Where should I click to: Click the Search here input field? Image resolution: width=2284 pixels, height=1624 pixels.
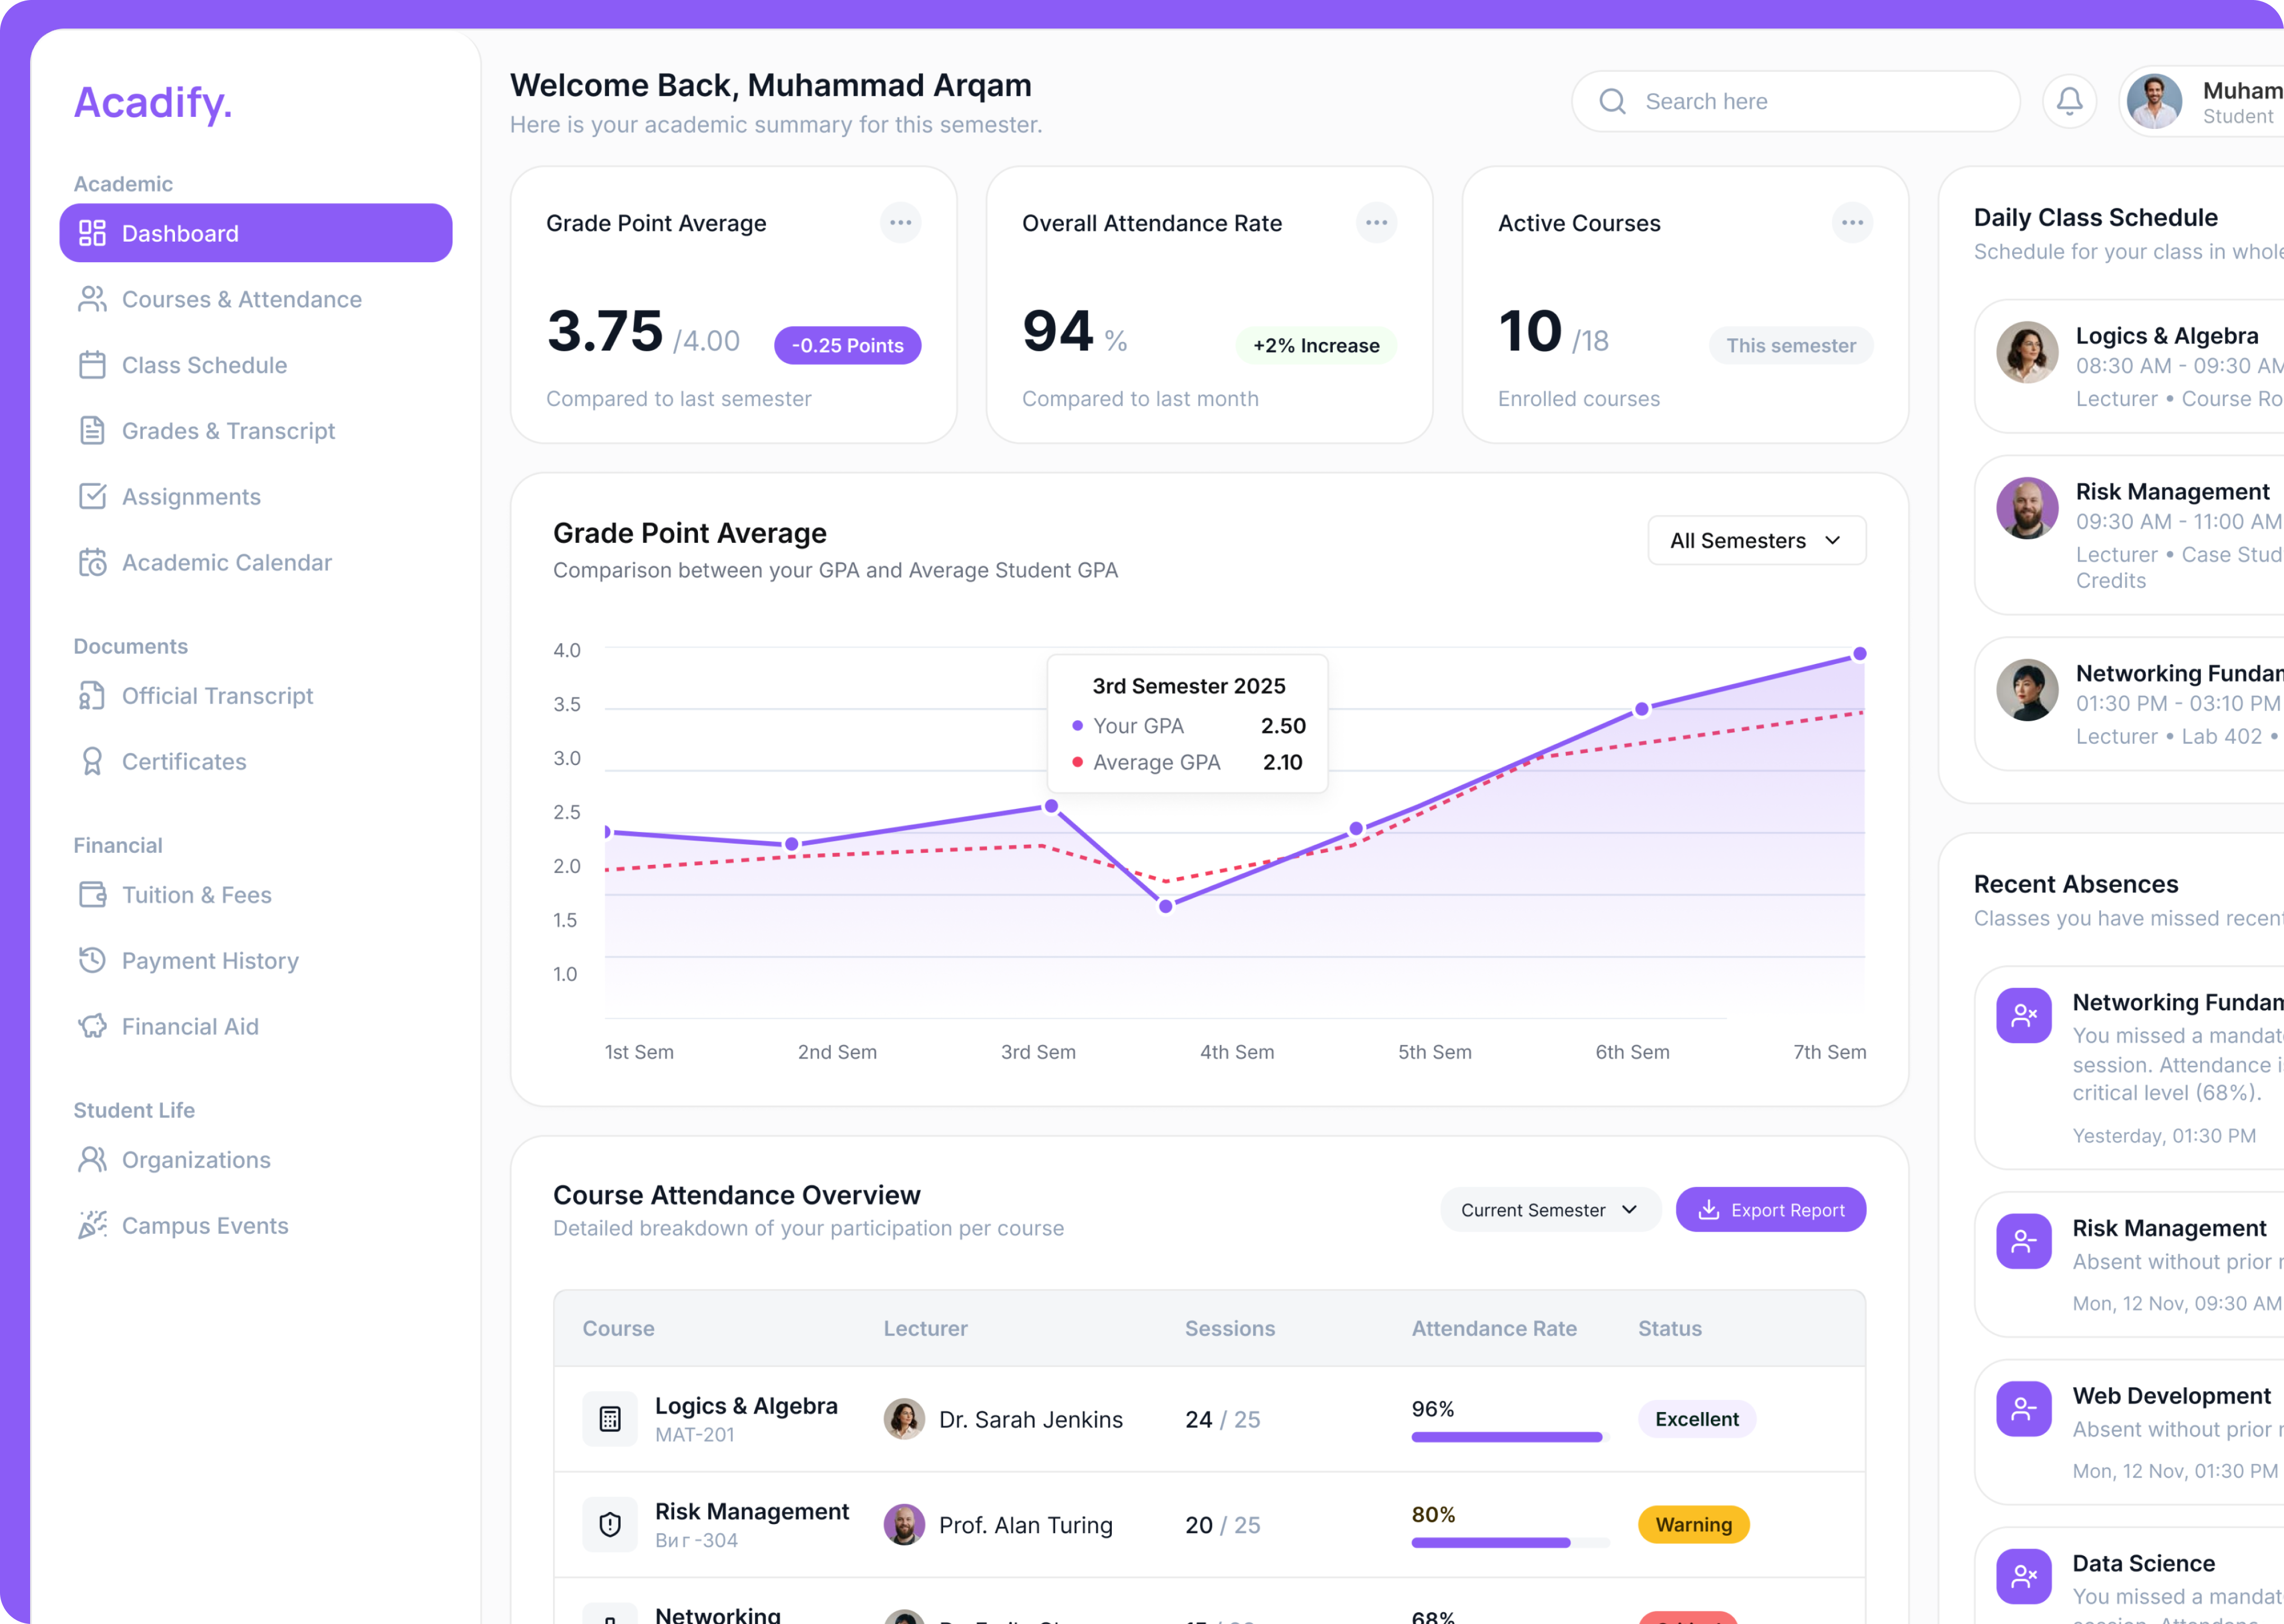point(1795,101)
